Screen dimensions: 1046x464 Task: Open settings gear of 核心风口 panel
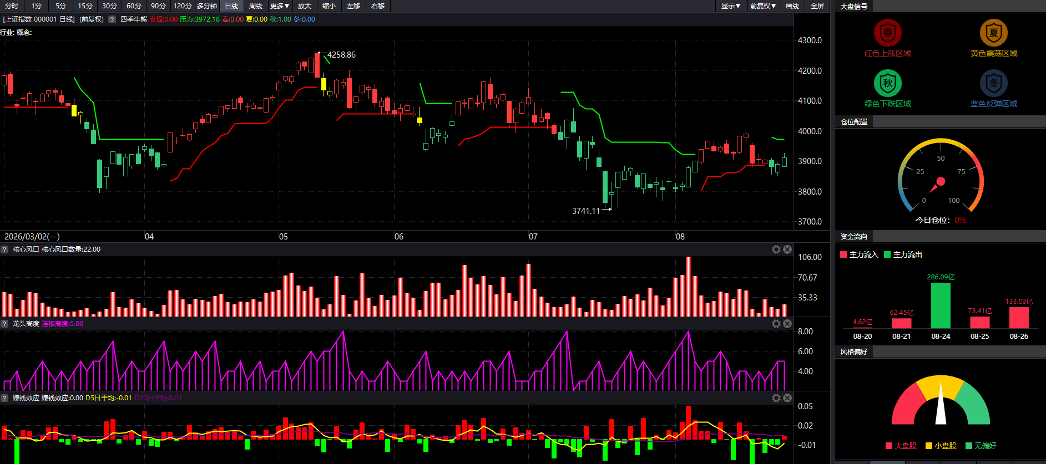(x=776, y=249)
